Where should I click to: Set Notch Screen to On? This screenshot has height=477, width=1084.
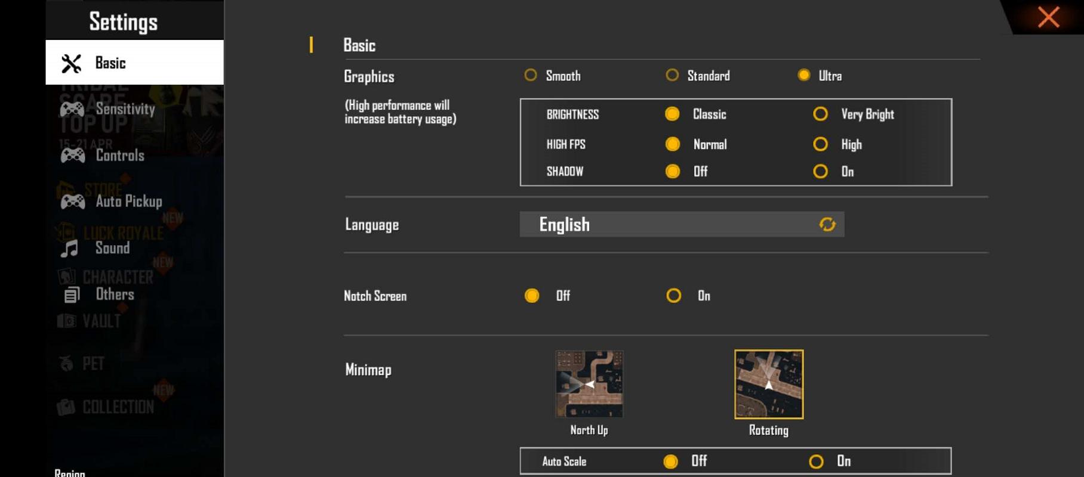[673, 296]
